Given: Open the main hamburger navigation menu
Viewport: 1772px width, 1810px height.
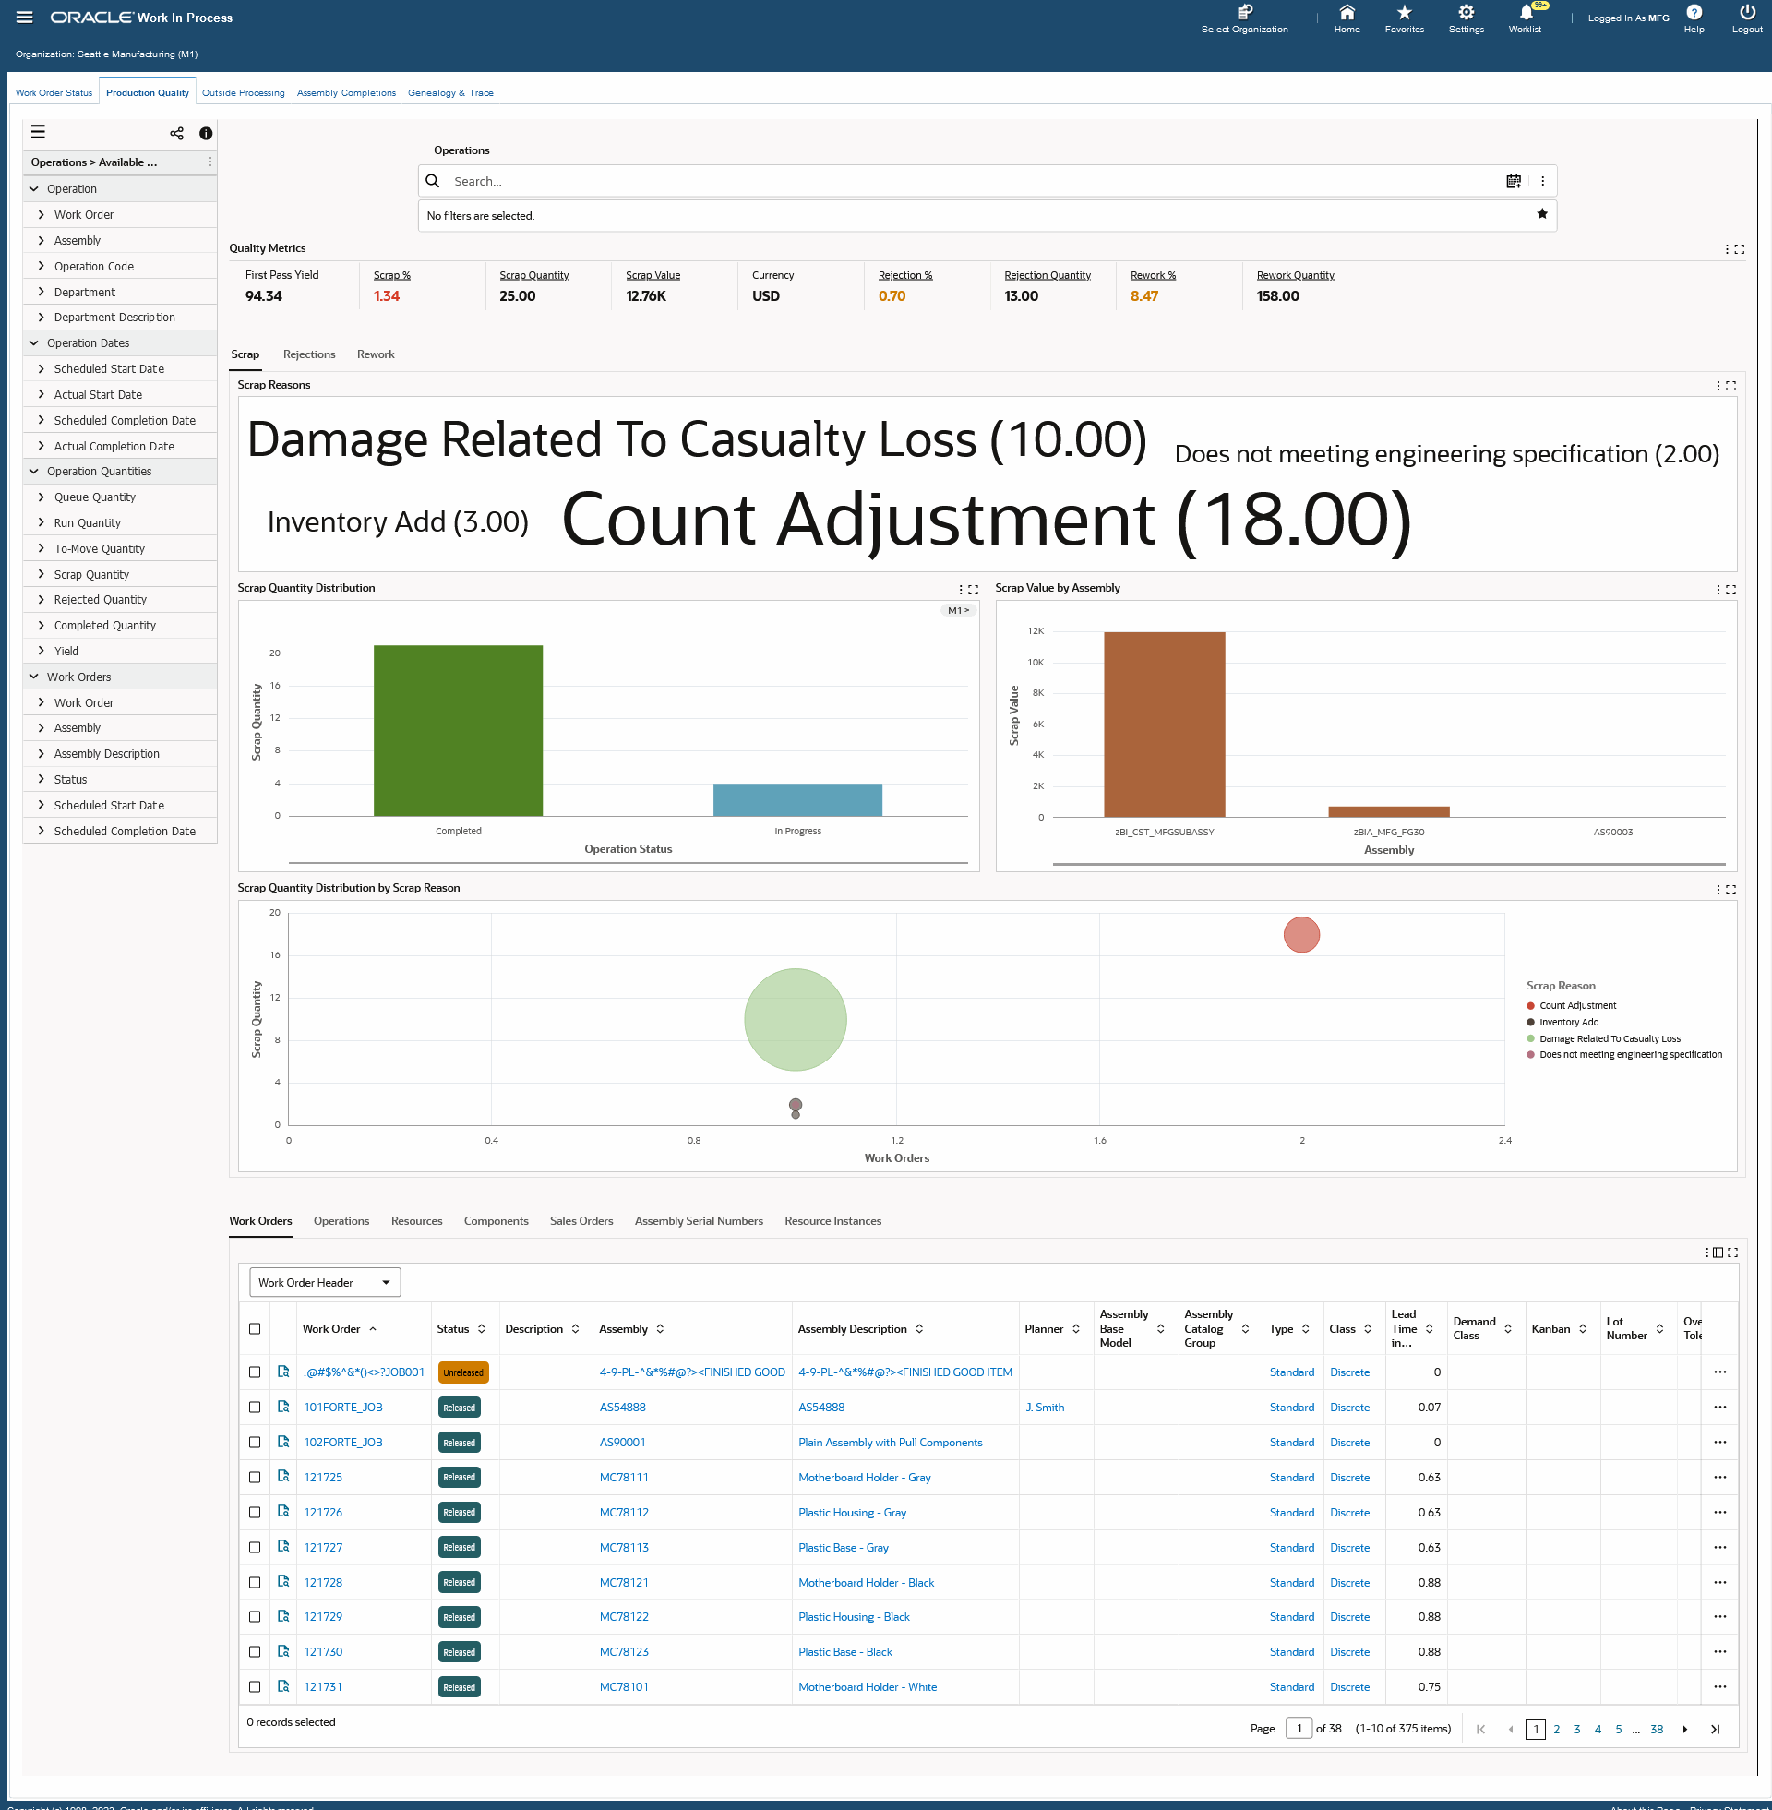Looking at the screenshot, I should click(25, 18).
